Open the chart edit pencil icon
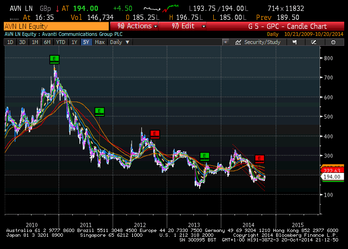 coord(313,42)
